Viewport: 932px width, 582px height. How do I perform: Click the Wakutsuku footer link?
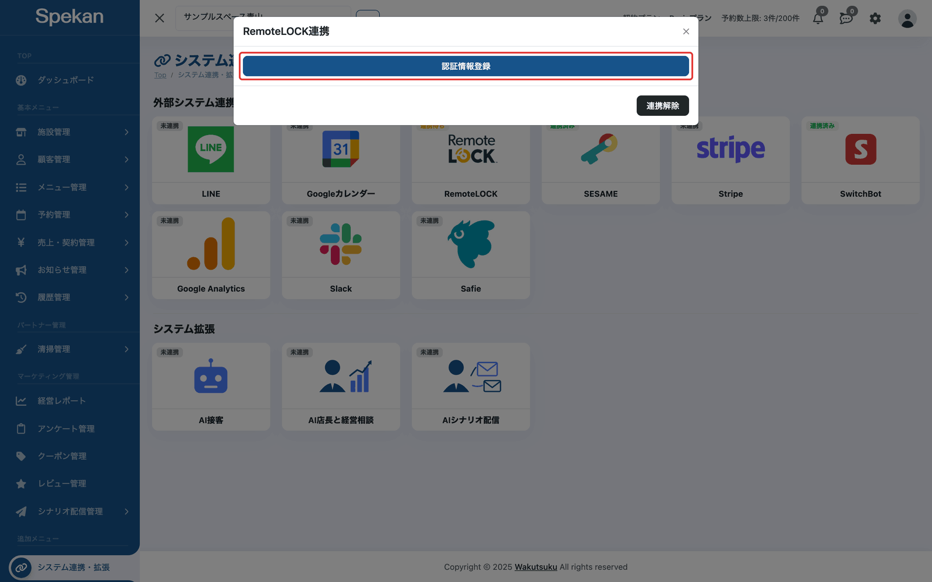[536, 567]
